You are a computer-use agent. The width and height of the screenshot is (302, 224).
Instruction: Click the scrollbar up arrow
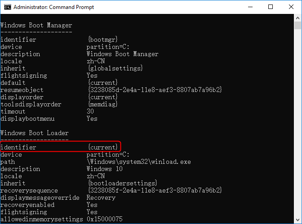coord(298,18)
